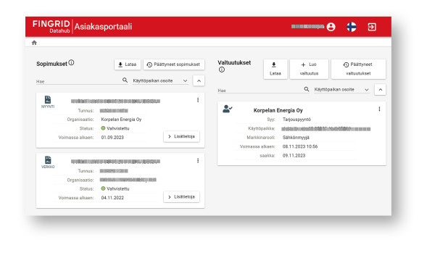This screenshot has width=435, height=266.
Task: Download contracts with Lataa button
Action: pos(128,65)
